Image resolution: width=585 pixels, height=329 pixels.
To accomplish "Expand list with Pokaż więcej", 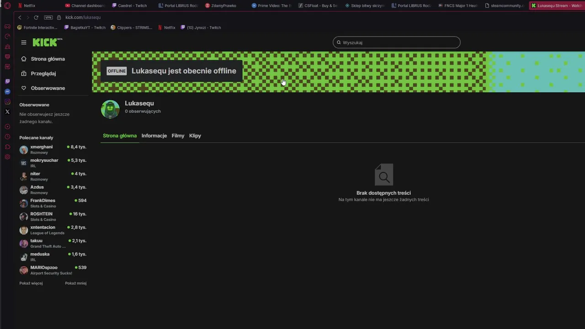I will point(31,283).
